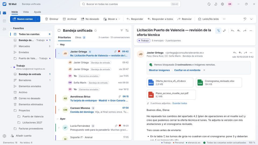Click Mostrar imágenes link
Viewport: 258px width, 145px height.
pyautogui.click(x=159, y=70)
